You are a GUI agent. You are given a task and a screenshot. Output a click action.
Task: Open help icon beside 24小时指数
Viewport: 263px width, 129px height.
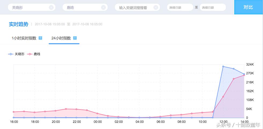(x=75, y=38)
